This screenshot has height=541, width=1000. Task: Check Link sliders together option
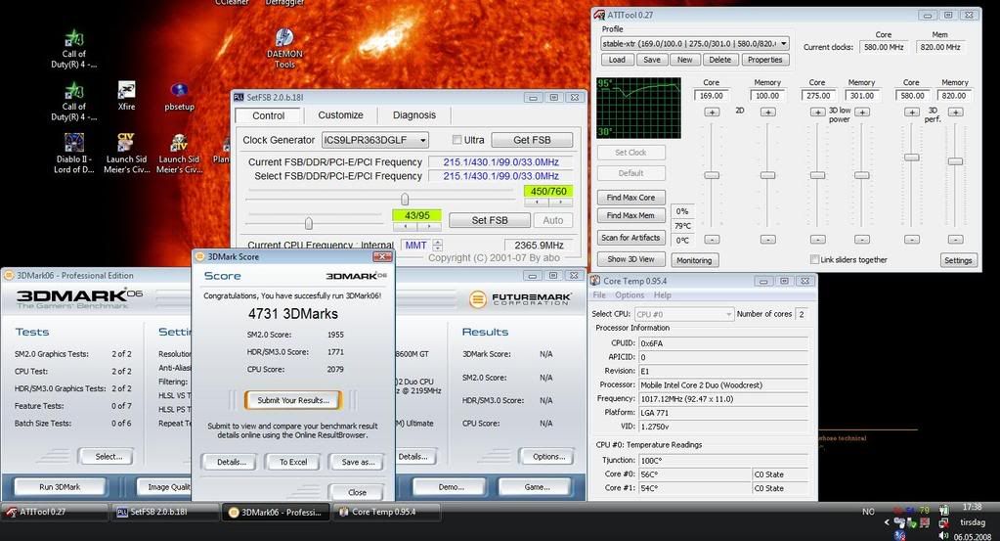coord(815,259)
